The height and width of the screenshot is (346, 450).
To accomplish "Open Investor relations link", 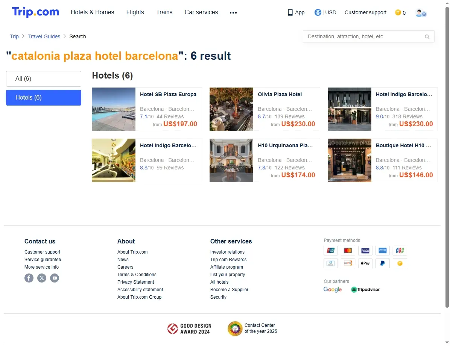I will tap(227, 252).
